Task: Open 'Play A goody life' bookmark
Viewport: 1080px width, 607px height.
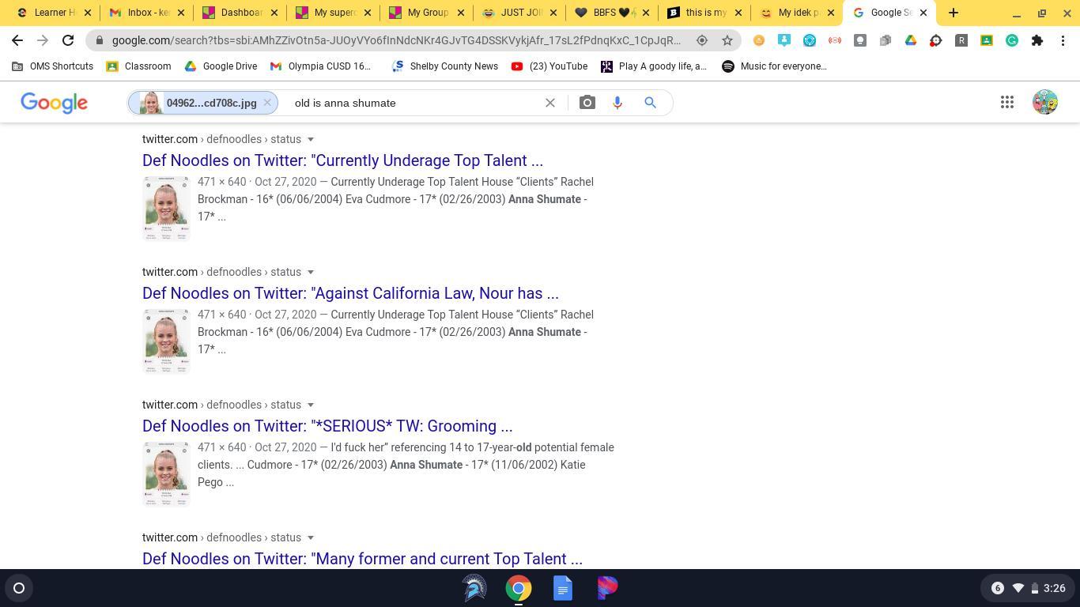Action: (x=654, y=66)
